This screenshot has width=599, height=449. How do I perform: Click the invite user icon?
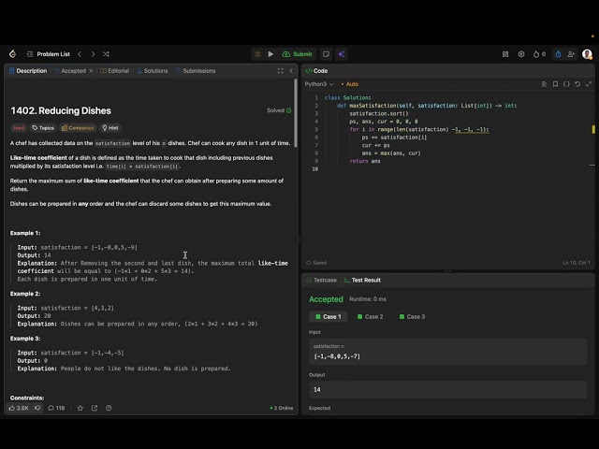[571, 54]
